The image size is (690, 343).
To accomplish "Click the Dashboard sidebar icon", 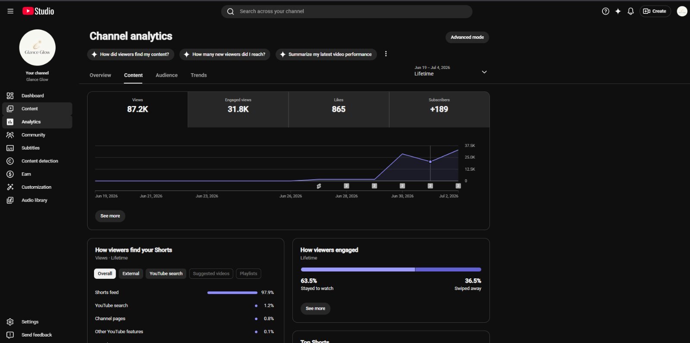I will [10, 96].
